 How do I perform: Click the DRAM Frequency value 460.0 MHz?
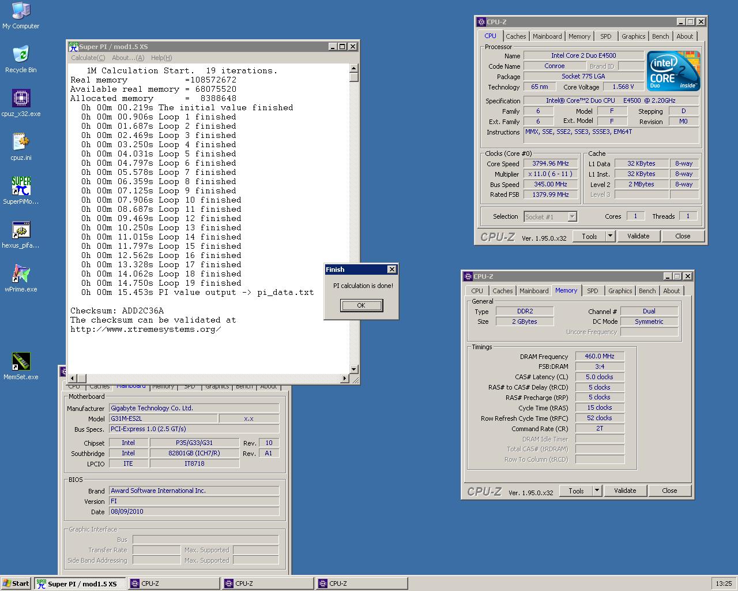(x=600, y=357)
